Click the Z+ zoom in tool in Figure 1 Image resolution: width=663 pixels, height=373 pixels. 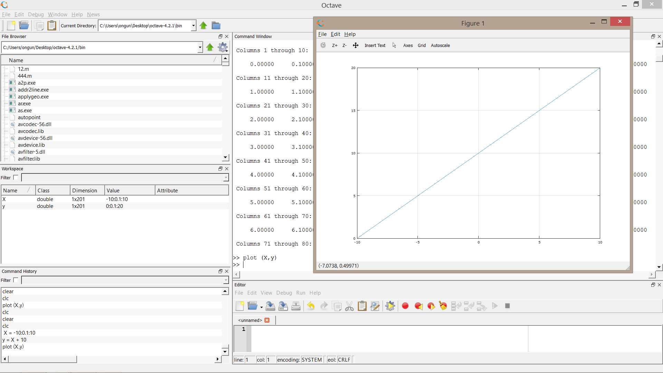pyautogui.click(x=335, y=45)
